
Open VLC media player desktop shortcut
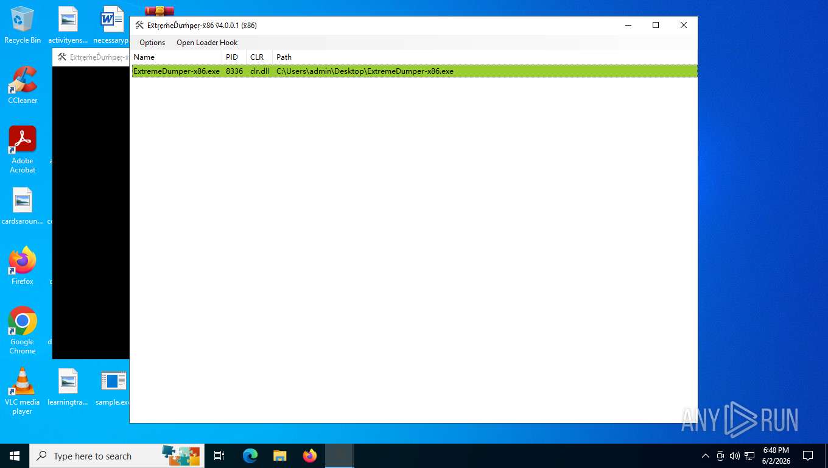coord(23,391)
